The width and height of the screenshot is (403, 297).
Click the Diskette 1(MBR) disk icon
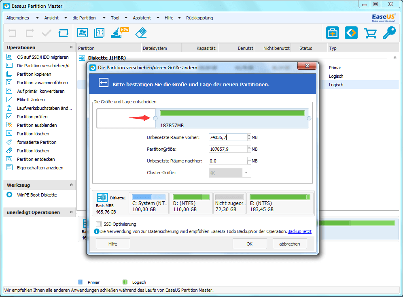point(82,58)
